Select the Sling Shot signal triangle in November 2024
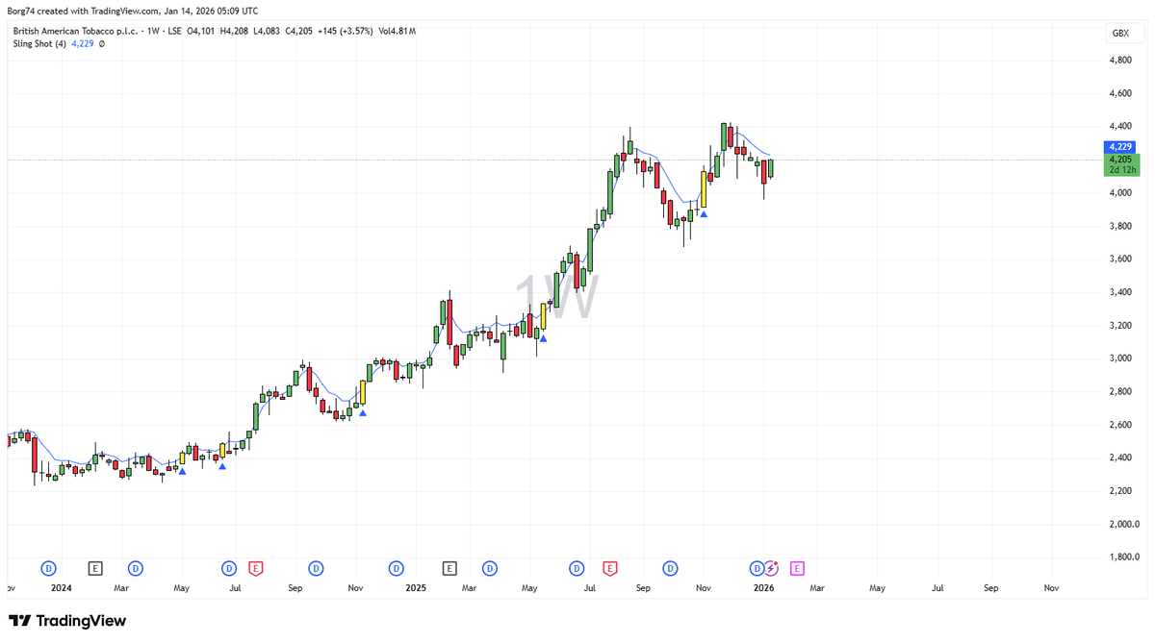This screenshot has width=1155, height=643. 363,413
